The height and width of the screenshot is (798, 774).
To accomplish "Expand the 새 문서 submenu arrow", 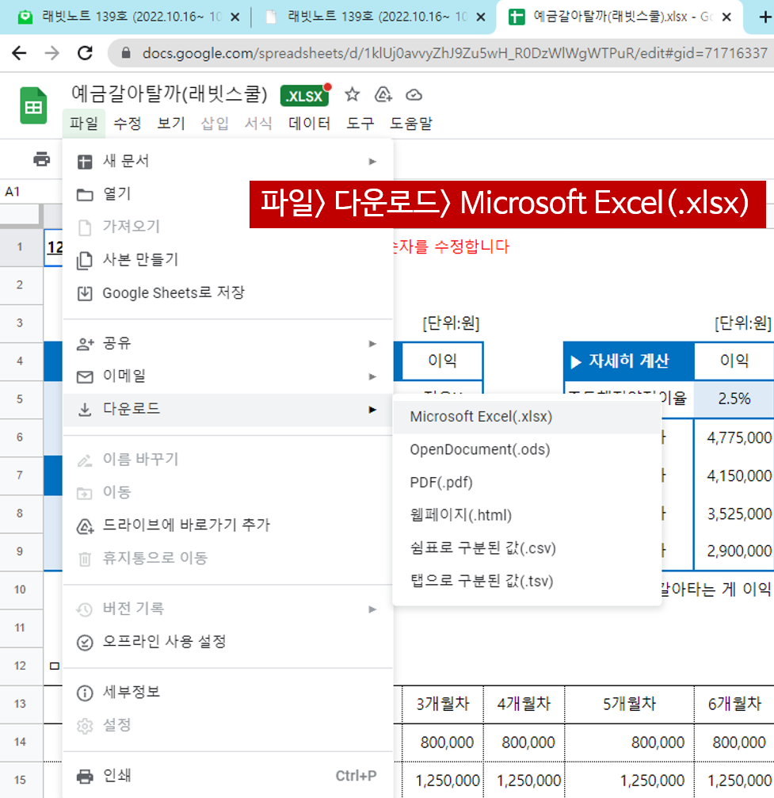I will [x=372, y=162].
